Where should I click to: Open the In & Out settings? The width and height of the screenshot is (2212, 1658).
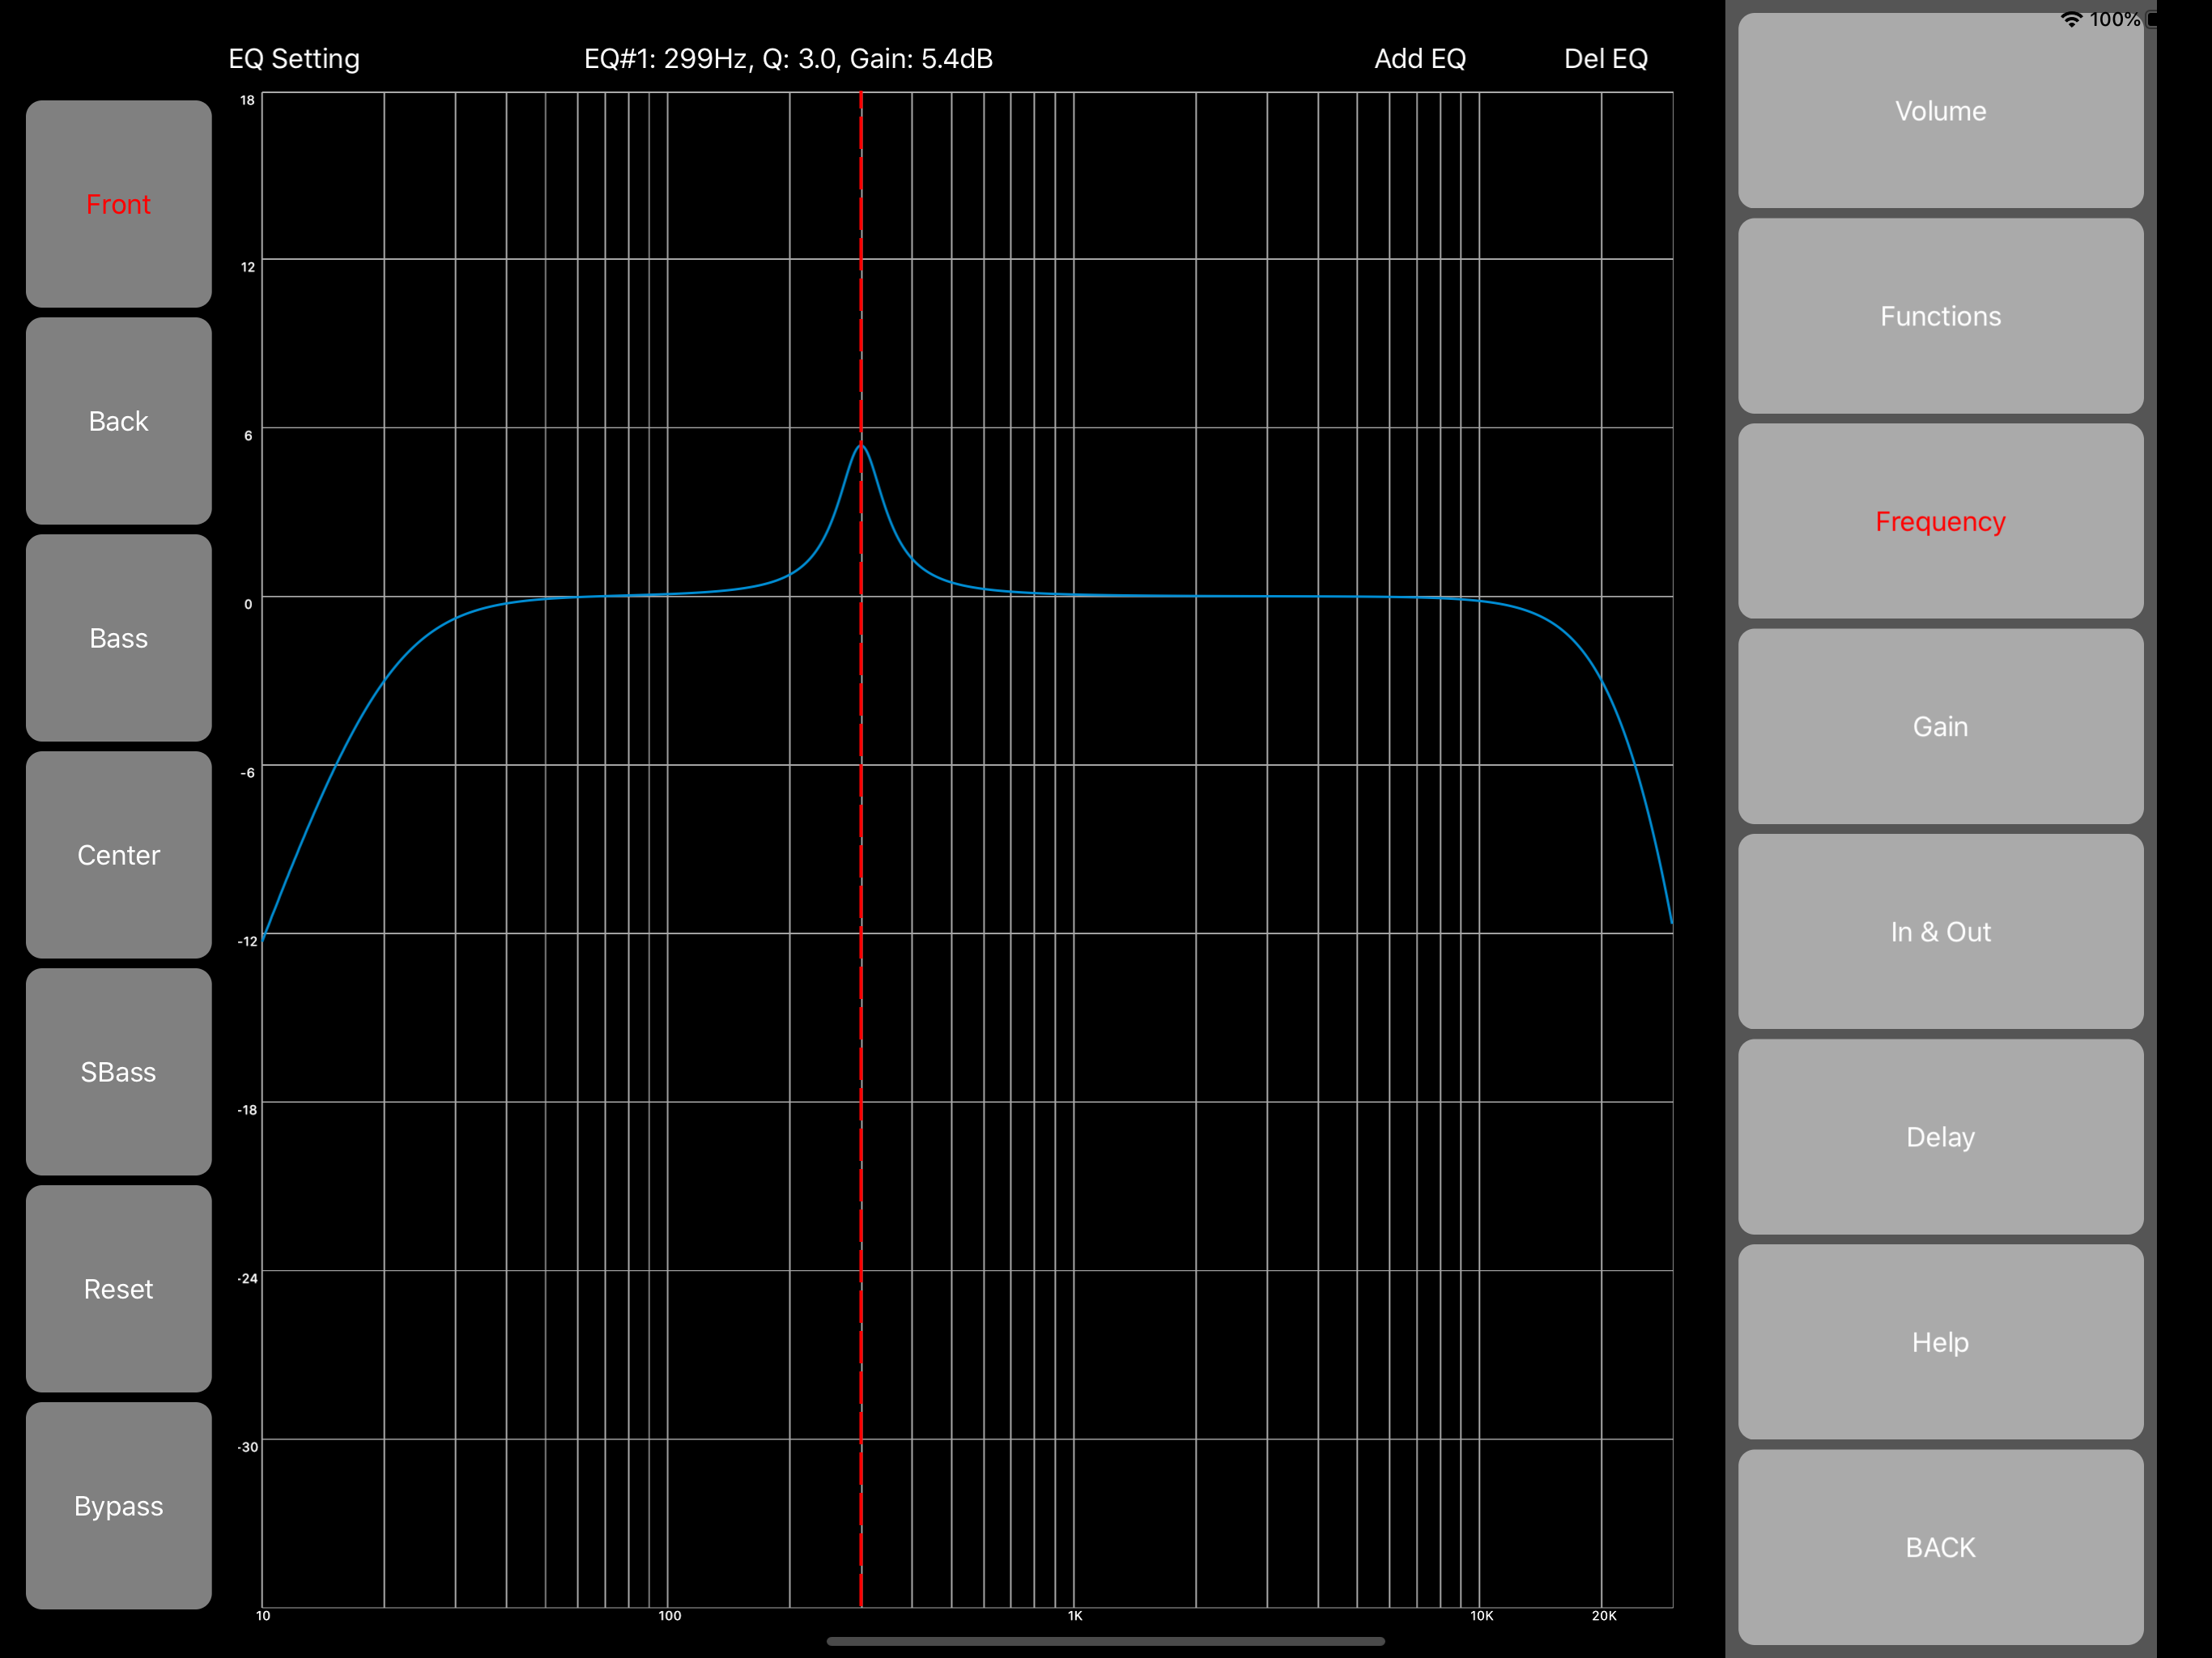pos(1940,932)
